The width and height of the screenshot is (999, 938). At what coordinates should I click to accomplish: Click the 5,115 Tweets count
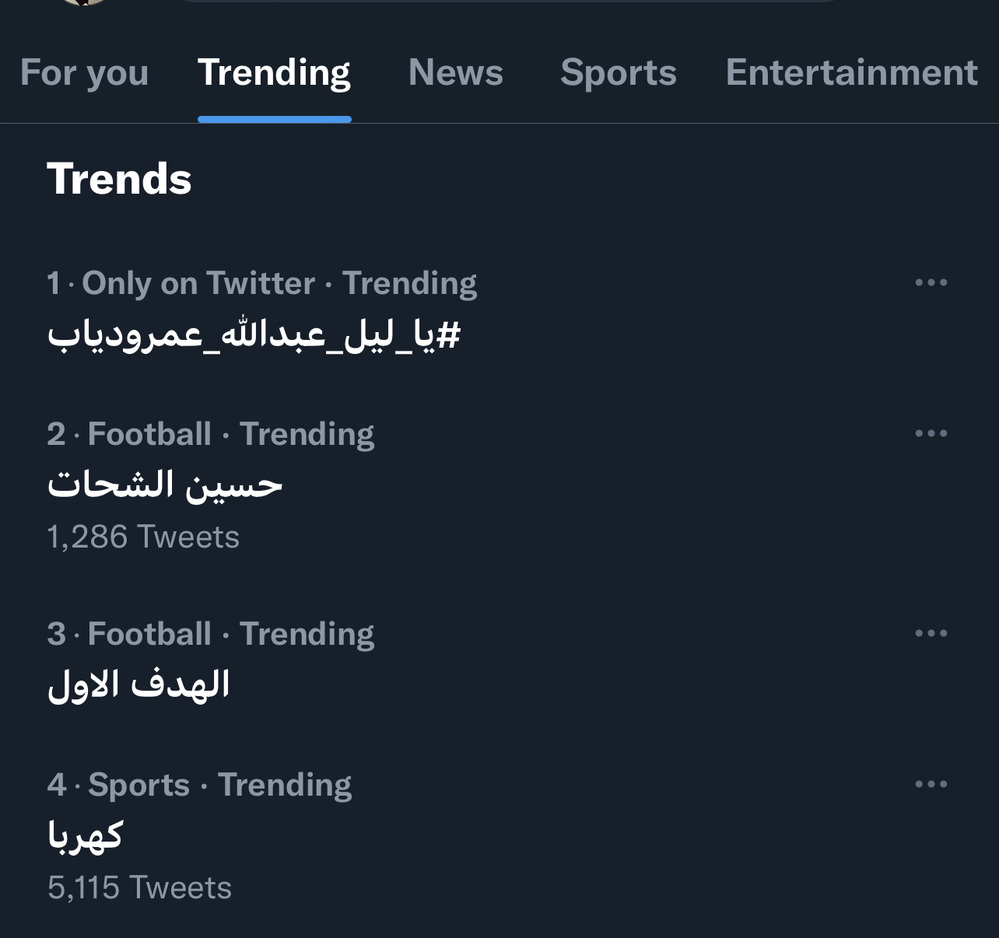tap(139, 887)
